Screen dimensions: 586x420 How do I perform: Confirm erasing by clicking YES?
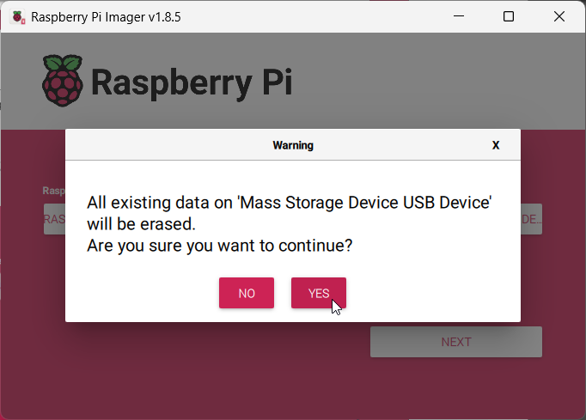coord(318,293)
